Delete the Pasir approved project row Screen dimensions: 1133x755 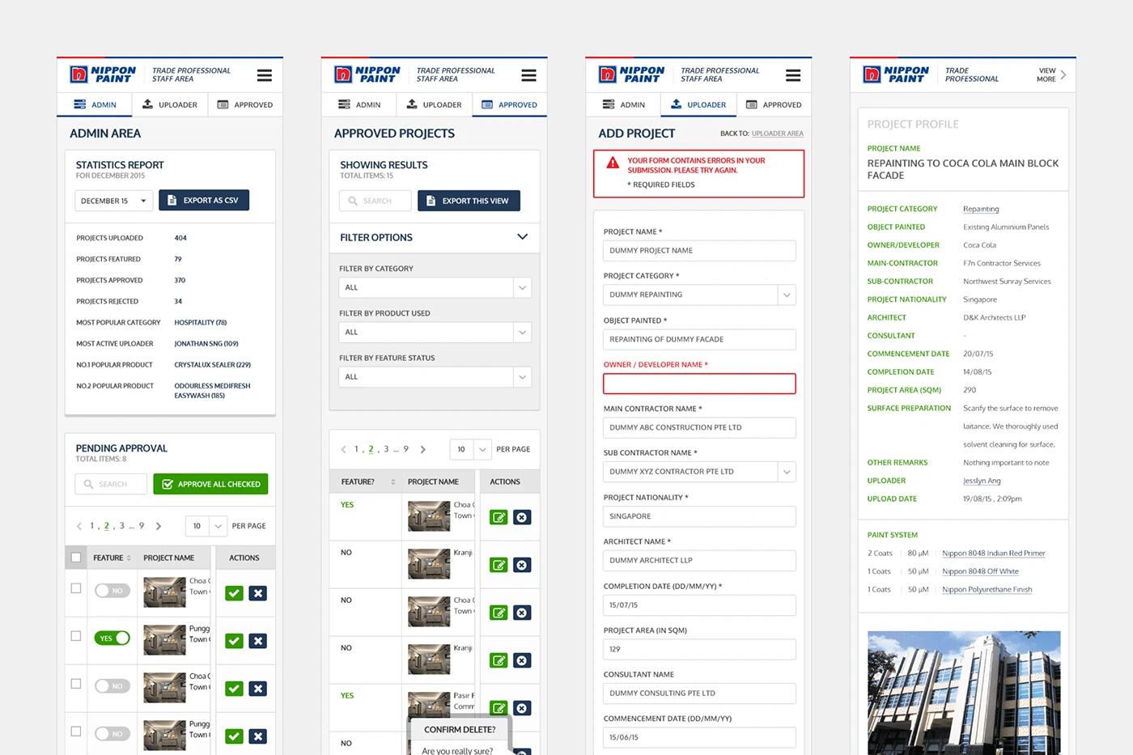pyautogui.click(x=522, y=708)
